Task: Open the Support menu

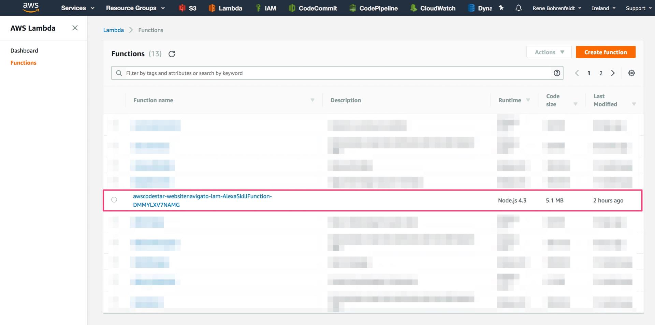Action: pyautogui.click(x=638, y=8)
